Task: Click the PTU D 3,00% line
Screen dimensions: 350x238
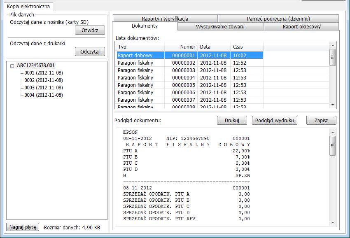Action: click(187, 170)
